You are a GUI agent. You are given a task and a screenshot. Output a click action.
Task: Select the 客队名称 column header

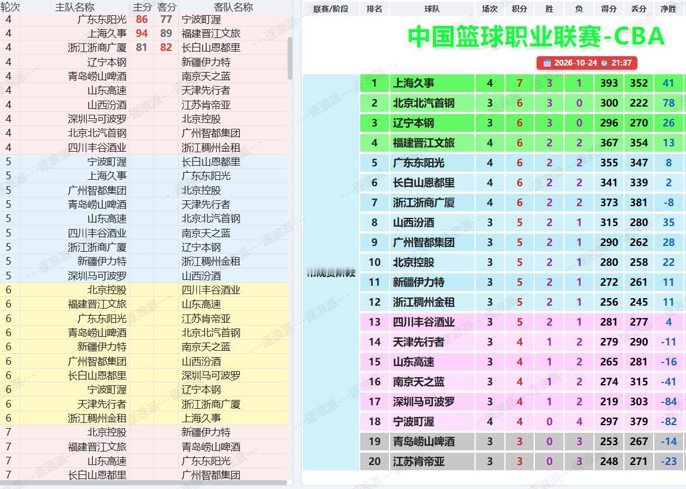[x=233, y=7]
